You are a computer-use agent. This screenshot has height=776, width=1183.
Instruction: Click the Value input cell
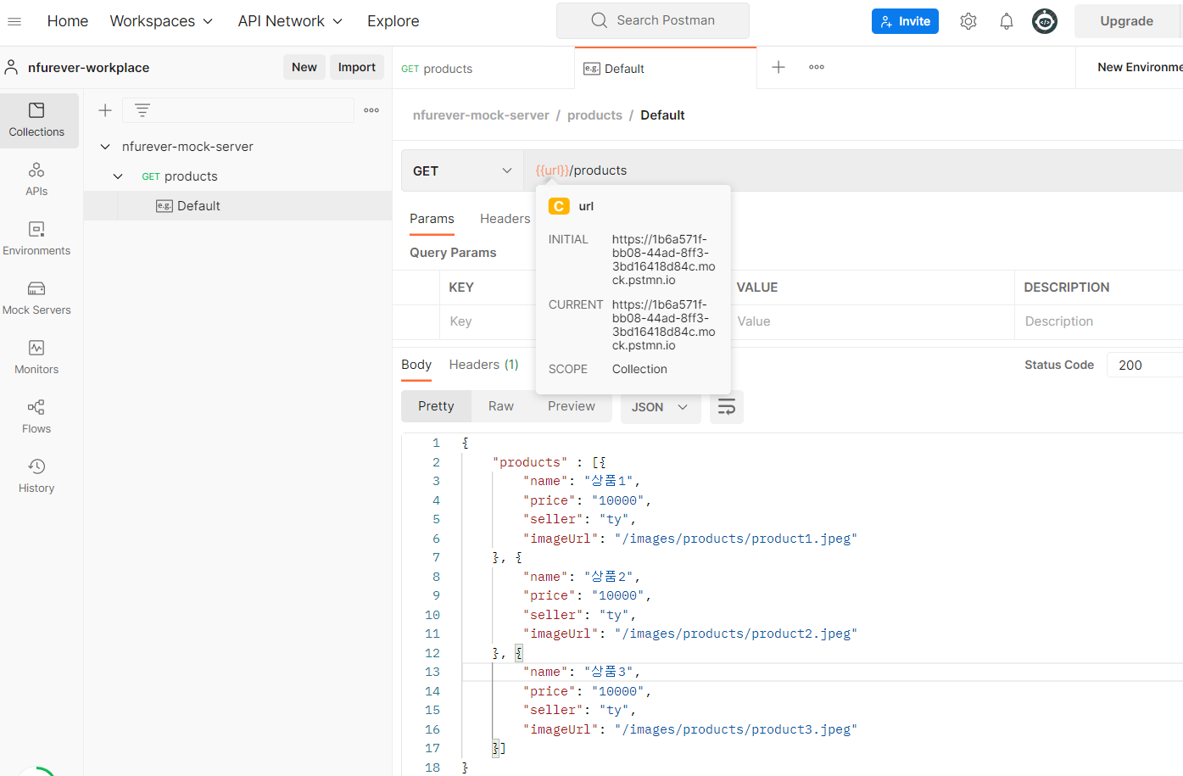(872, 321)
